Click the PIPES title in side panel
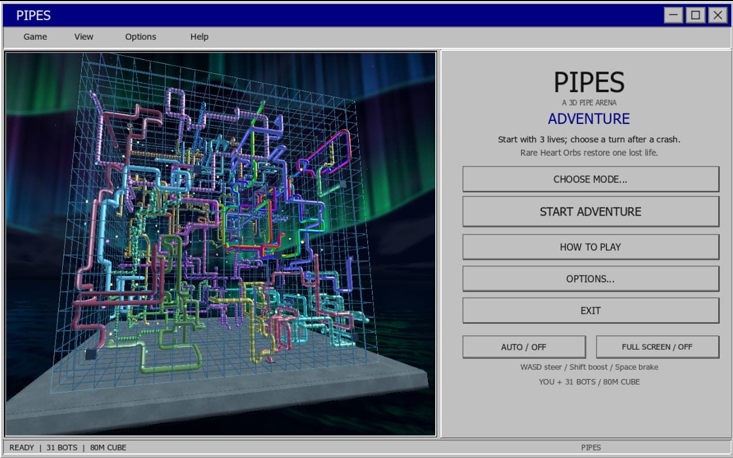 pyautogui.click(x=589, y=83)
